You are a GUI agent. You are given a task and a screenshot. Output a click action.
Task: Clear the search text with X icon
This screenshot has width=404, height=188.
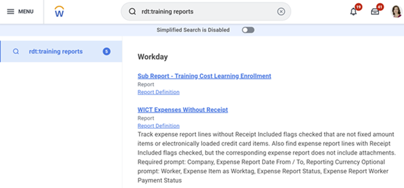point(281,12)
